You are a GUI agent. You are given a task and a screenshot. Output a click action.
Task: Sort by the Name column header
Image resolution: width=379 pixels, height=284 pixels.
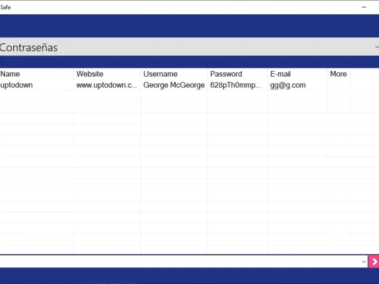(37, 74)
